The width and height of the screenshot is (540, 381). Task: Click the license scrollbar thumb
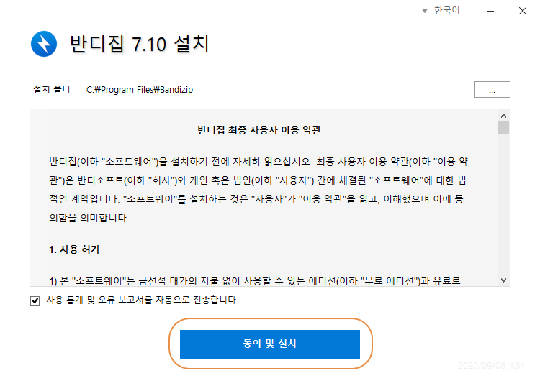coord(503,127)
